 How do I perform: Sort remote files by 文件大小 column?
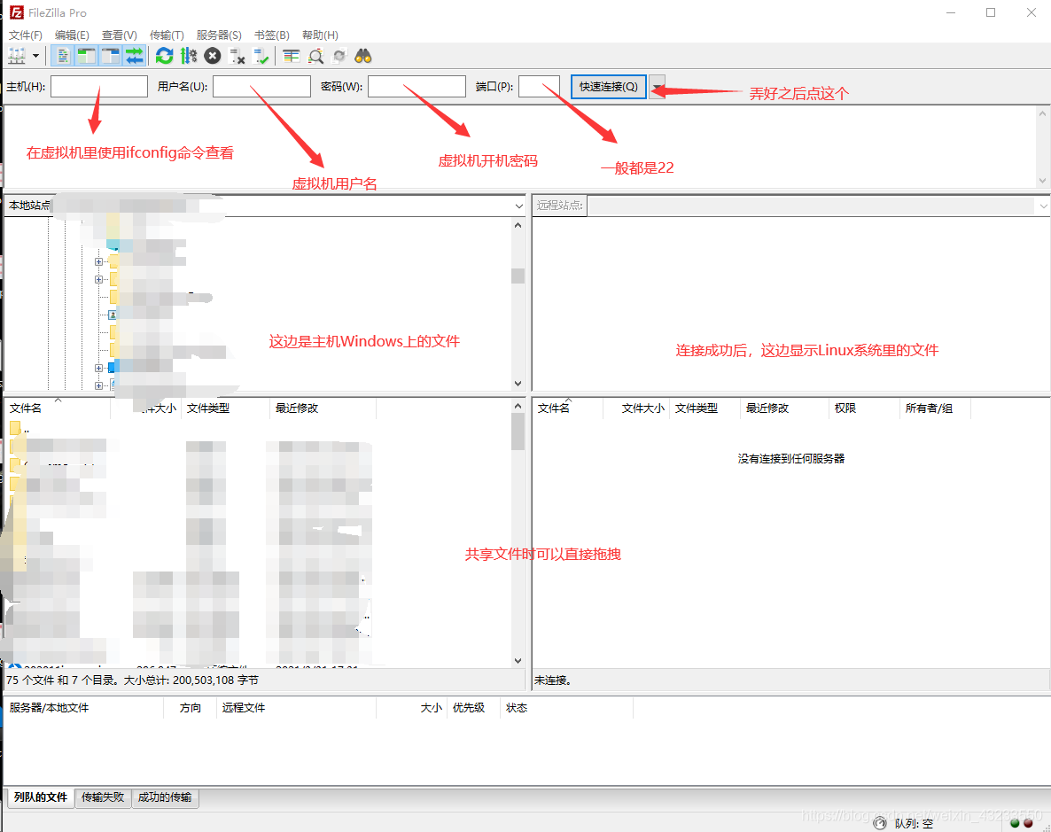click(x=637, y=408)
